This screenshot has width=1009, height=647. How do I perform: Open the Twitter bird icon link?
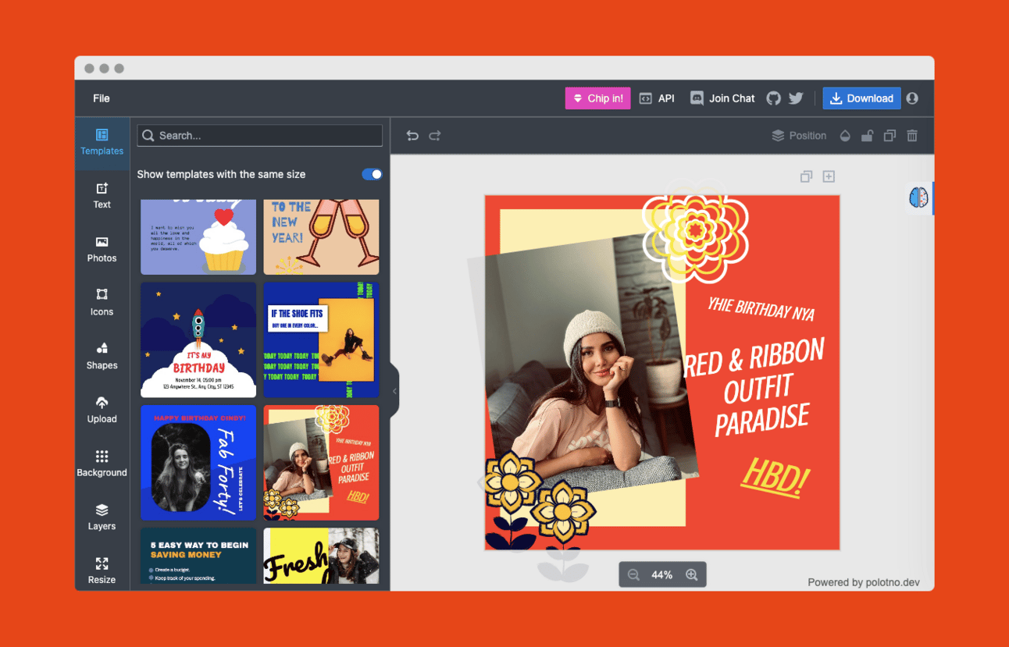click(x=796, y=98)
